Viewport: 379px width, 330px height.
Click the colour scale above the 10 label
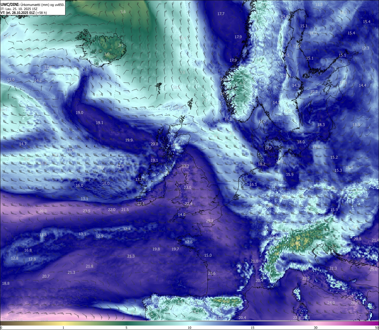(x=189, y=323)
